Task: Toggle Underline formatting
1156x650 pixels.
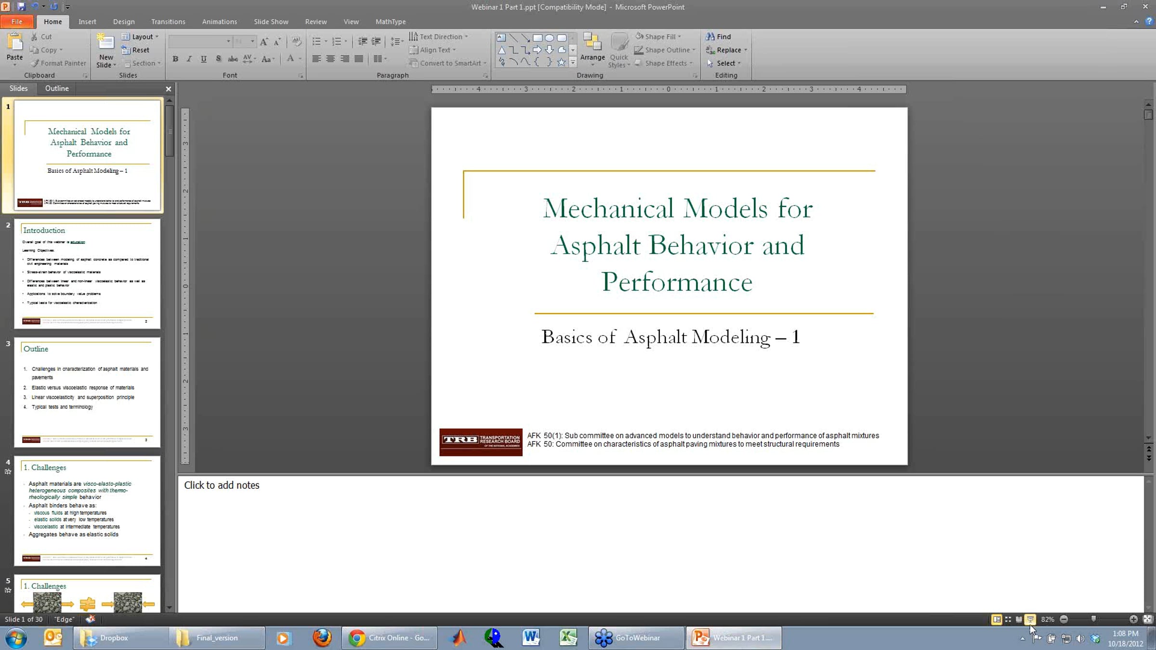Action: [x=204, y=59]
